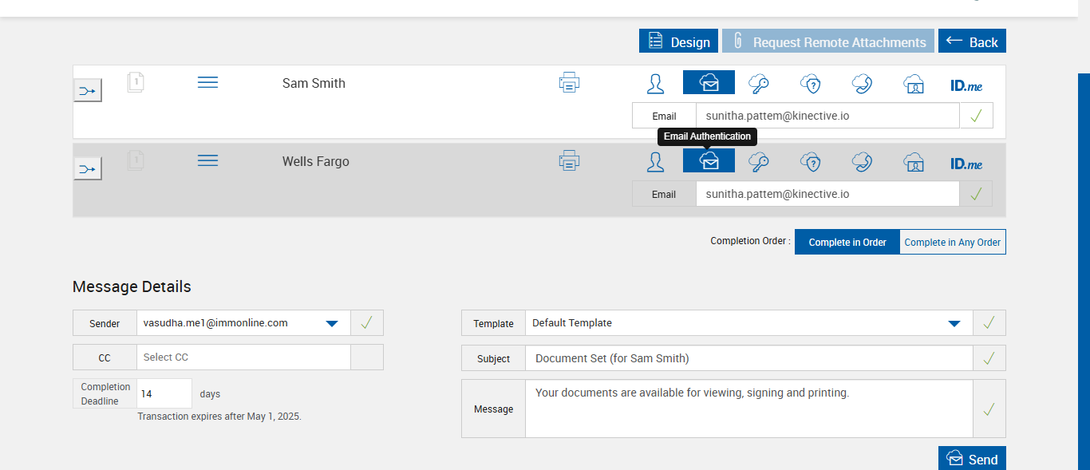Screen dimensions: 1090x470
Task: Select Complete in Order option
Action: [x=847, y=242]
